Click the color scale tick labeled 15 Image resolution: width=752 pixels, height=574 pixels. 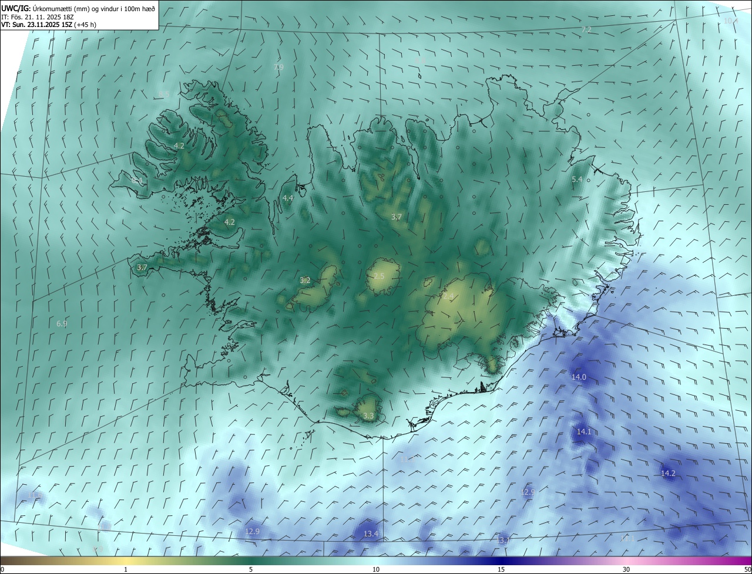click(501, 569)
